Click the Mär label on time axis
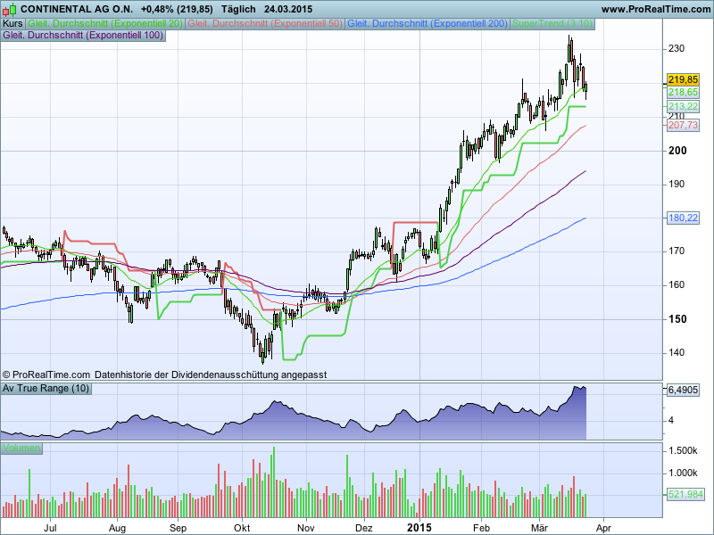Viewport: 714px width, 535px height. tap(540, 528)
